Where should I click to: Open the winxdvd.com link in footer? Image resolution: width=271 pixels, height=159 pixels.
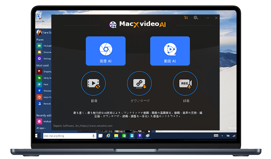click(96, 126)
